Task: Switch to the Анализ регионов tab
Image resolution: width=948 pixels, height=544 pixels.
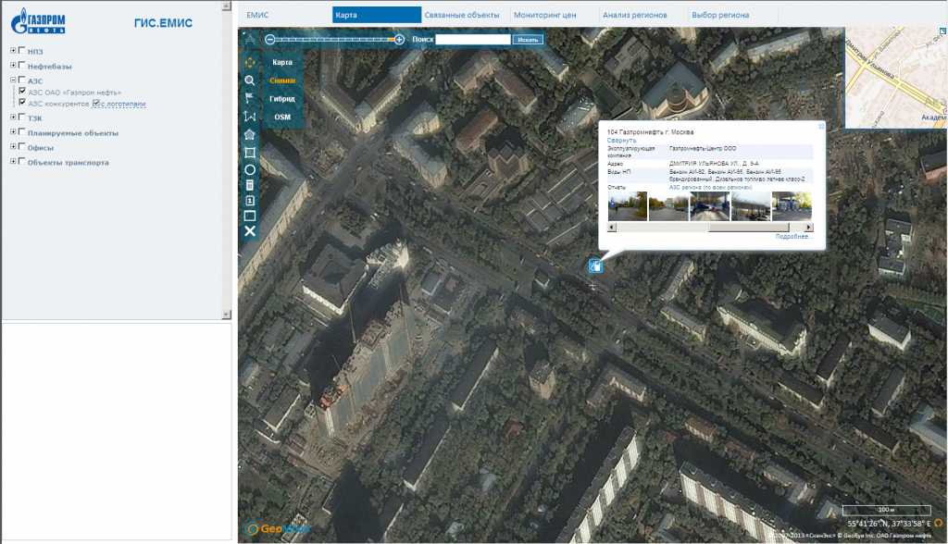Action: pyautogui.click(x=634, y=15)
